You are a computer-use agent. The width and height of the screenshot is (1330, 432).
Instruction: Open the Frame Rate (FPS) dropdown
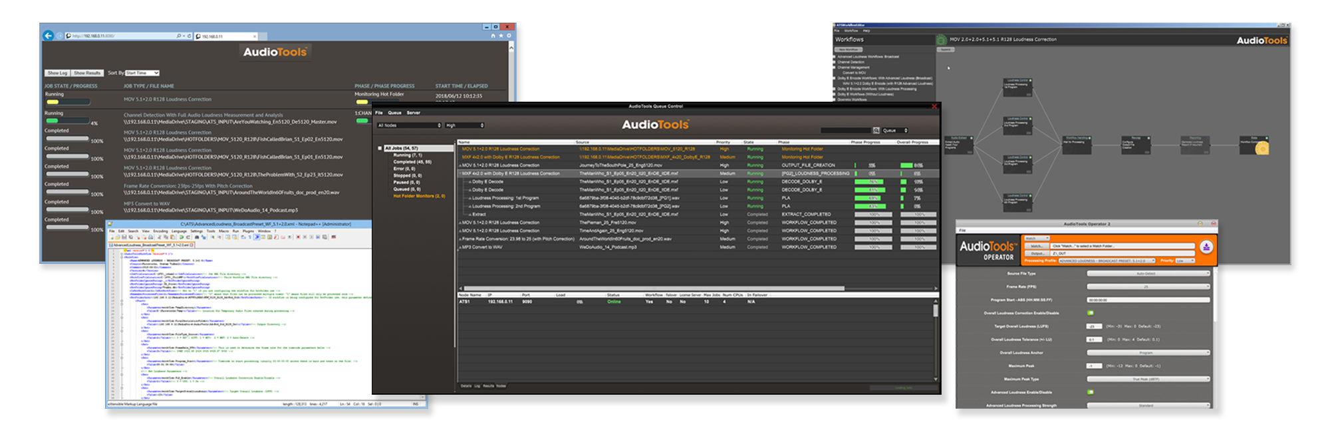pyautogui.click(x=1148, y=286)
